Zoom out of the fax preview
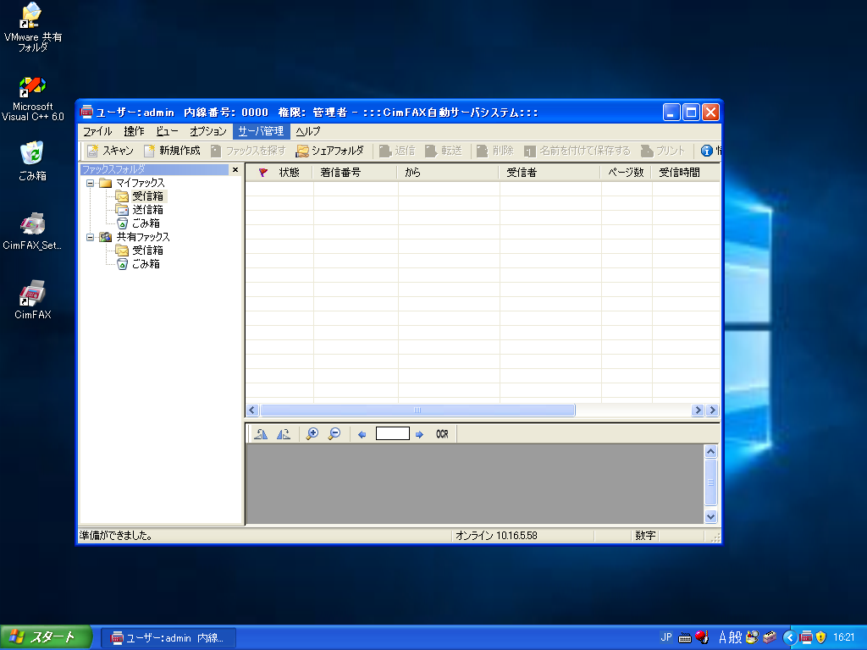 click(334, 434)
